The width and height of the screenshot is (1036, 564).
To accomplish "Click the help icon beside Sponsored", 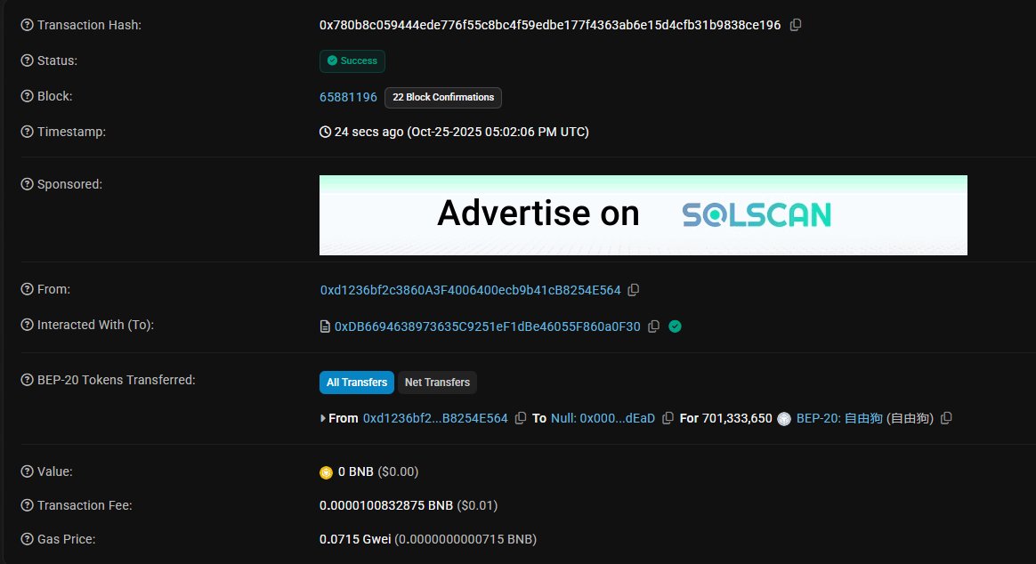I will tap(27, 184).
